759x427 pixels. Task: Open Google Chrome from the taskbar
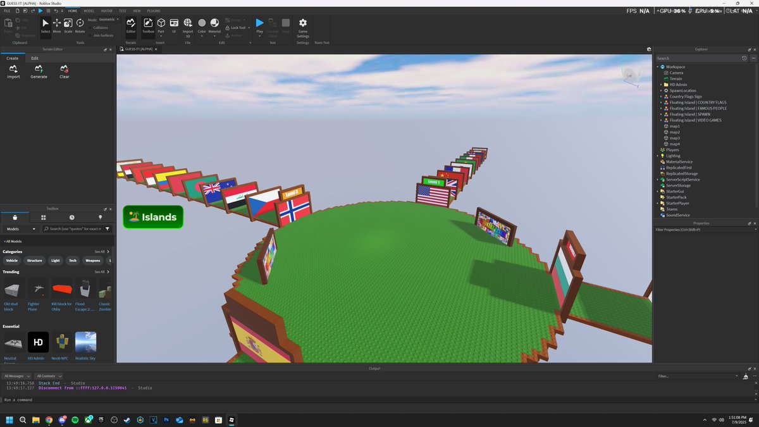click(x=49, y=419)
